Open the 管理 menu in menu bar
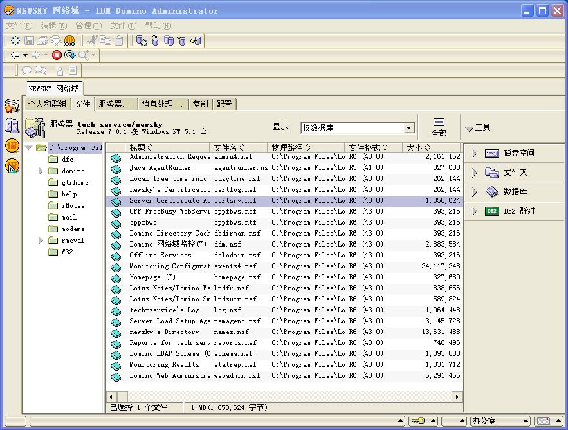Screen dimensions: 568x430 click(x=88, y=26)
